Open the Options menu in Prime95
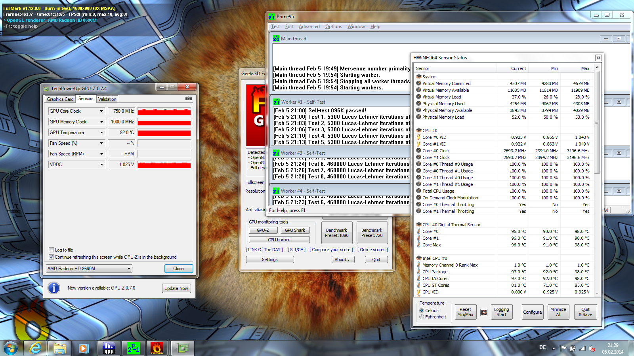 pos(334,27)
